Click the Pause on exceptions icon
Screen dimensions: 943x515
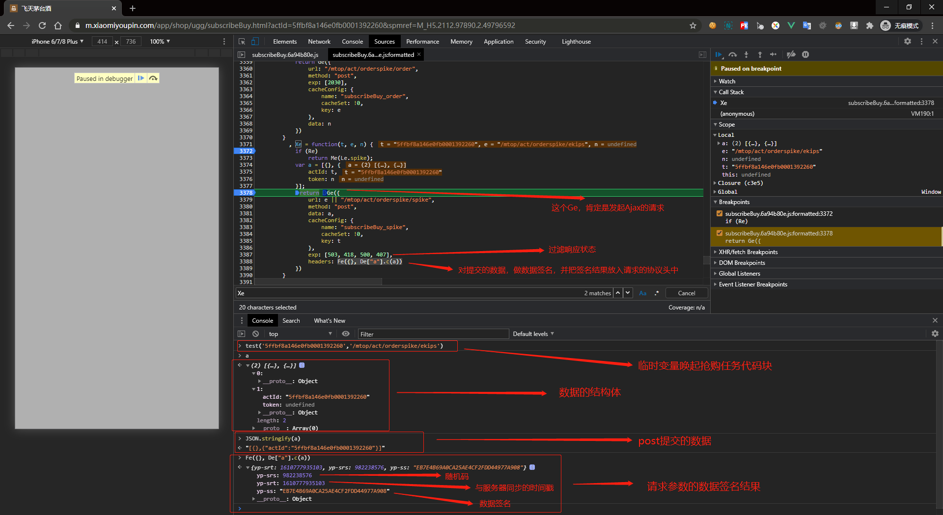click(x=805, y=55)
